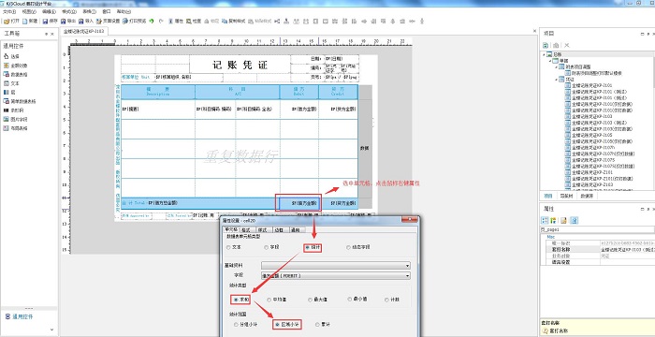Click the 打印预览 (Print Preview) toolbar icon
655x337 pixels.
135,21
